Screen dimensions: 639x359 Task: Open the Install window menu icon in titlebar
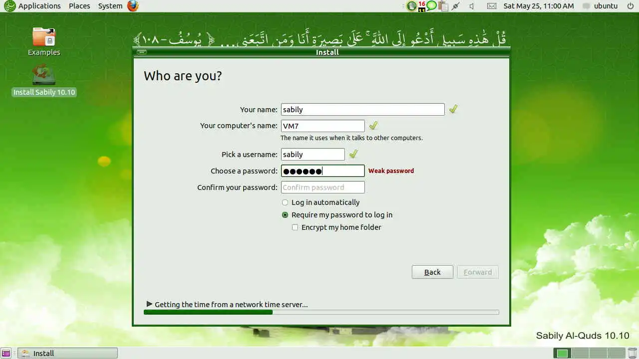142,52
